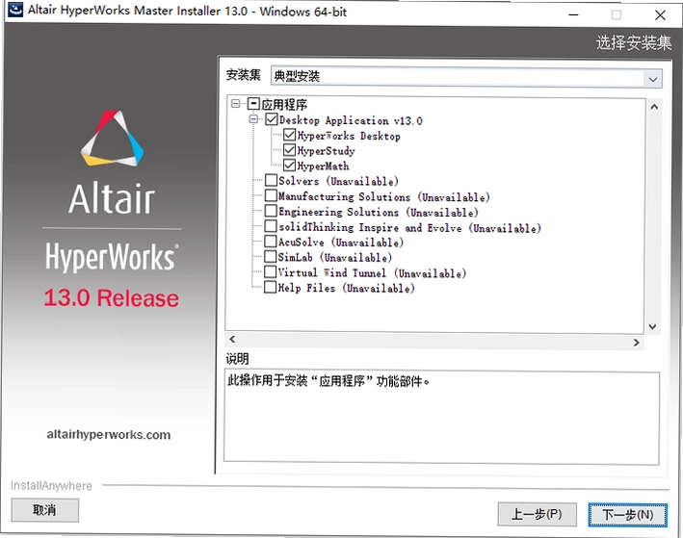Toggle the 应用程序 root checkbox
The width and height of the screenshot is (683, 538).
click(253, 104)
